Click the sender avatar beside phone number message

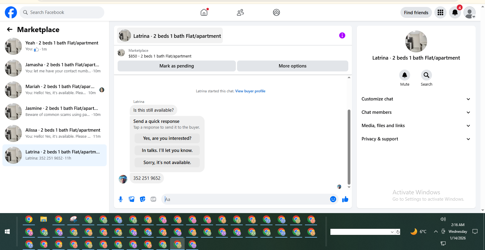click(123, 179)
